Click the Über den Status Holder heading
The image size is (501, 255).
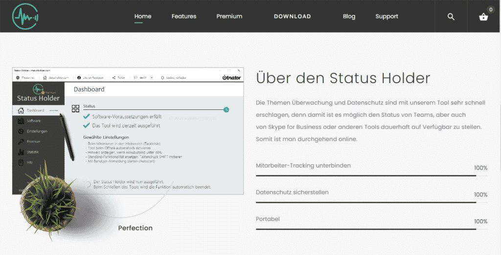343,78
